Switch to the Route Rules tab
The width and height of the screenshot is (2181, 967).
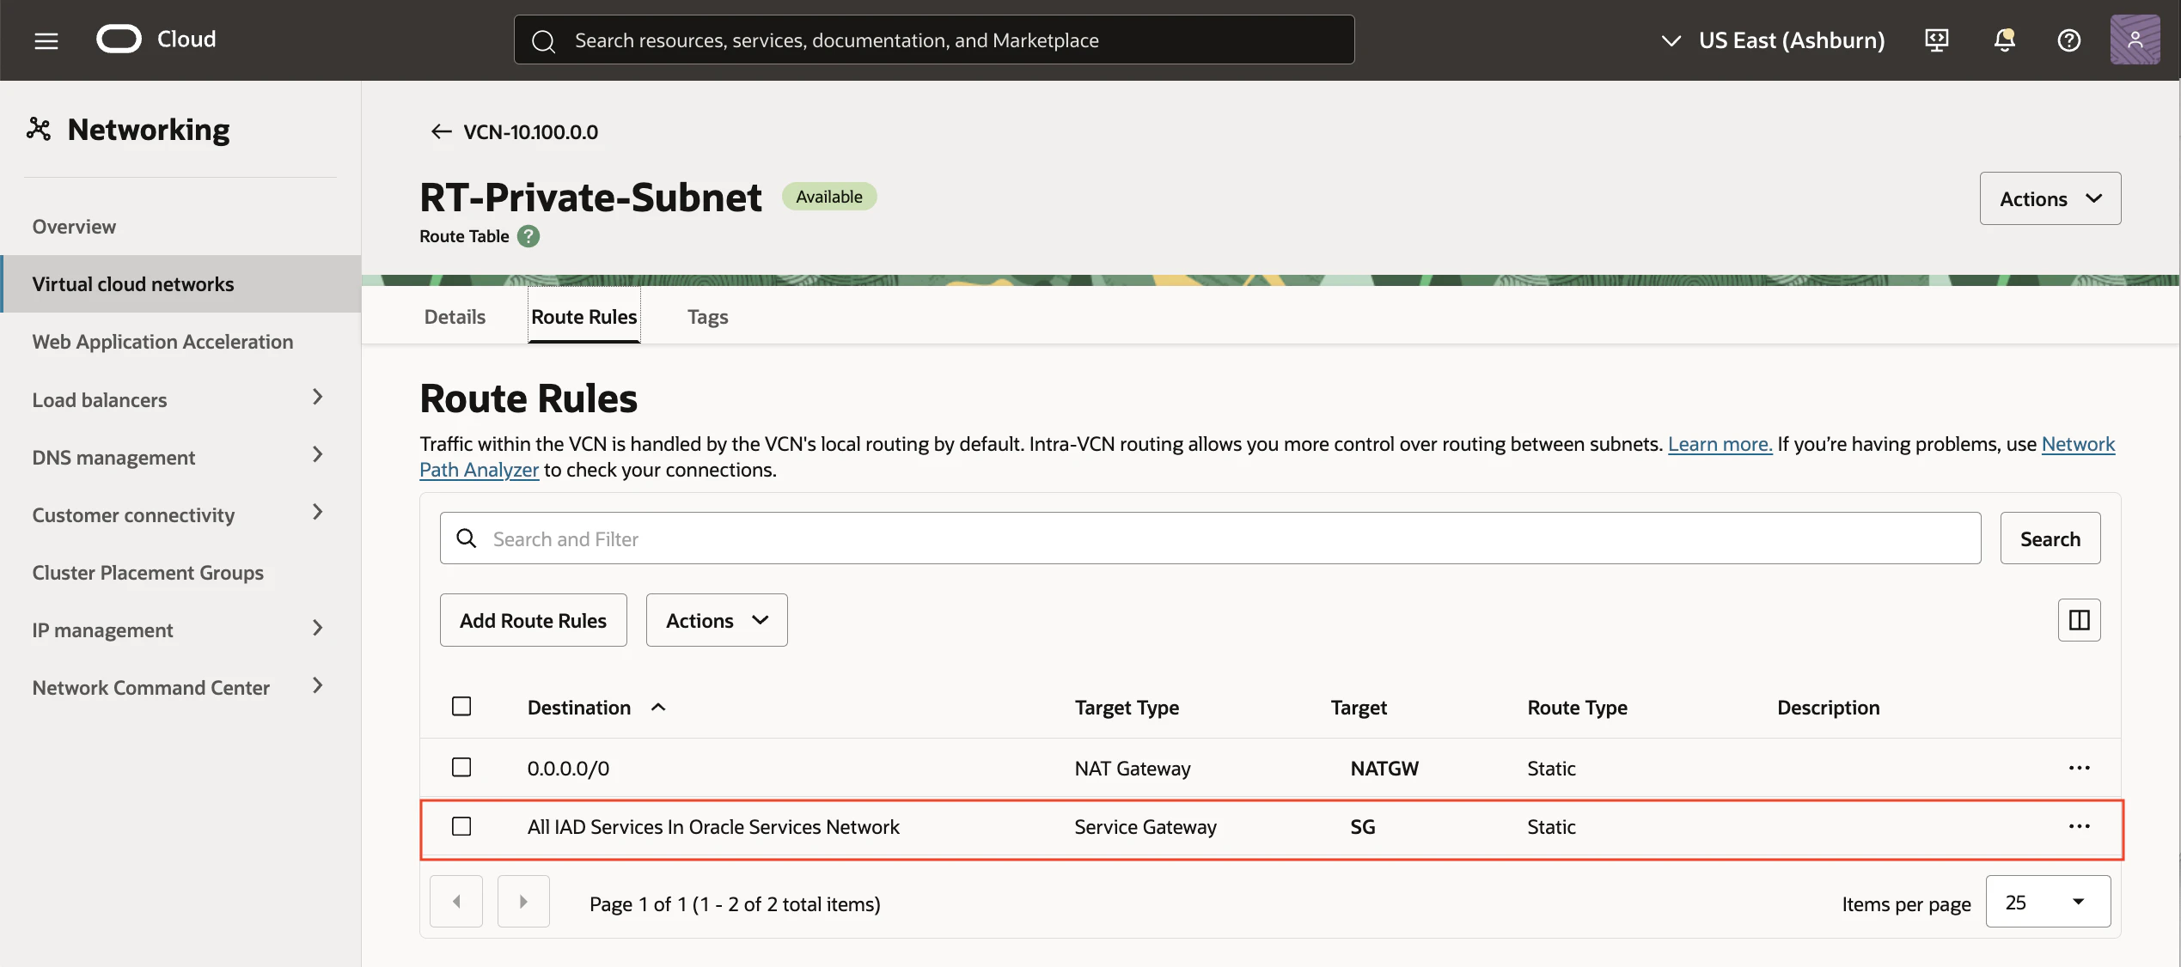click(584, 317)
